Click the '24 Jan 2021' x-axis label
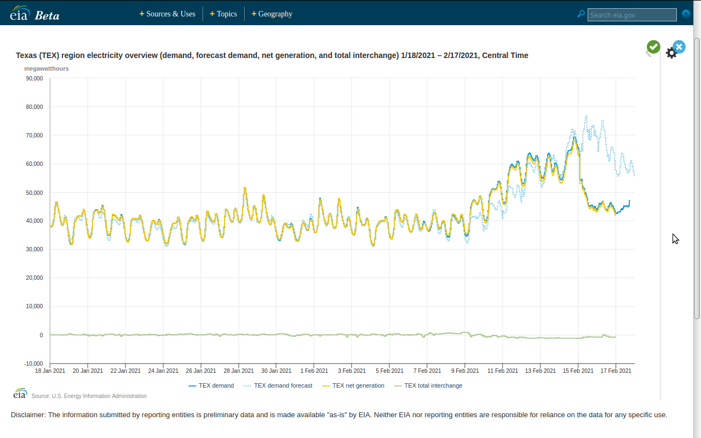 pyautogui.click(x=163, y=371)
